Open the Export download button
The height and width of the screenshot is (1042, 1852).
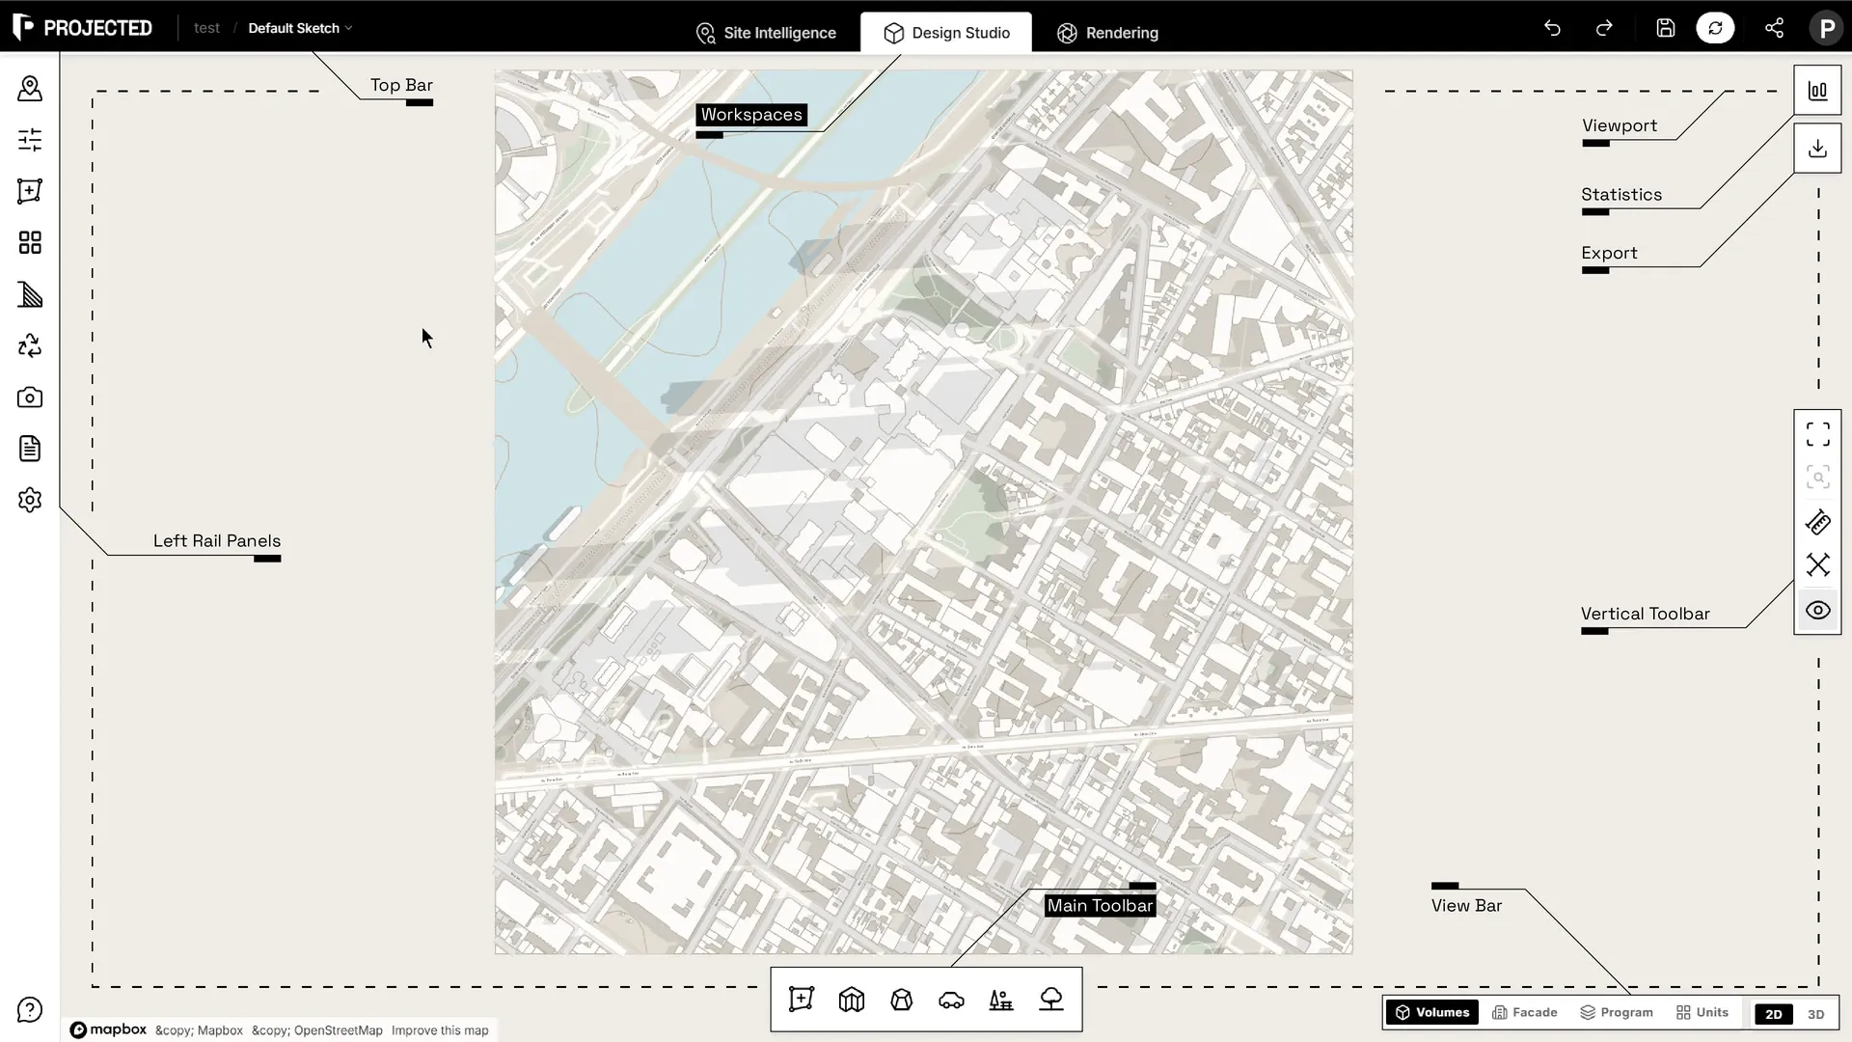point(1817,149)
